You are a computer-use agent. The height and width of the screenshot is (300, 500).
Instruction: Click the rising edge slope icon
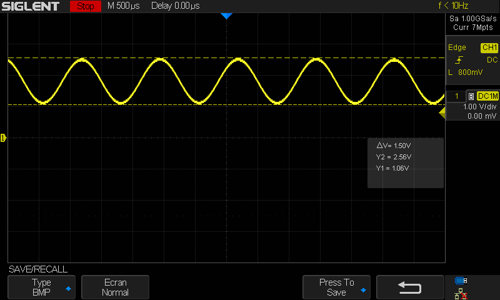click(459, 60)
